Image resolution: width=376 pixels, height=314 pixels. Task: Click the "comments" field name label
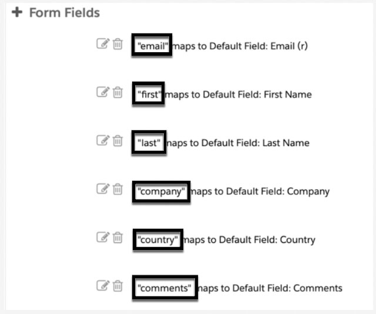coord(164,288)
